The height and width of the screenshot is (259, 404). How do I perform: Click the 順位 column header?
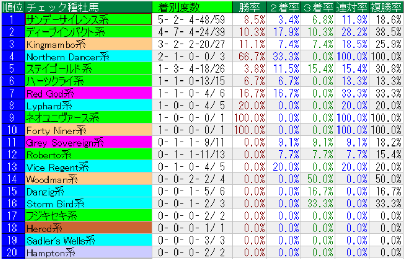pyautogui.click(x=12, y=7)
